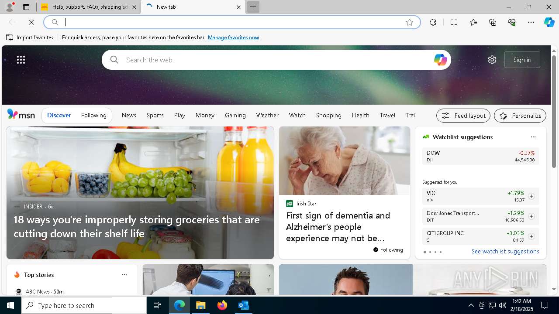Open page settings gear
Screen dimensions: 559x314
492,60
